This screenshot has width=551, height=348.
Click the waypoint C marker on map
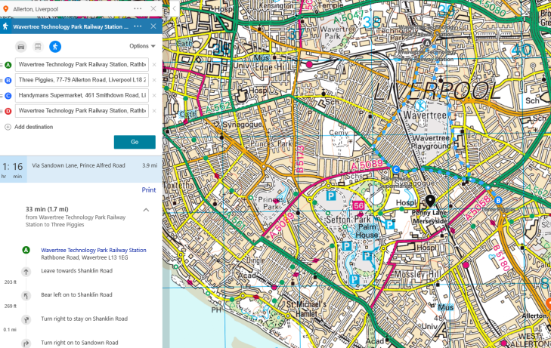pyautogui.click(x=396, y=170)
